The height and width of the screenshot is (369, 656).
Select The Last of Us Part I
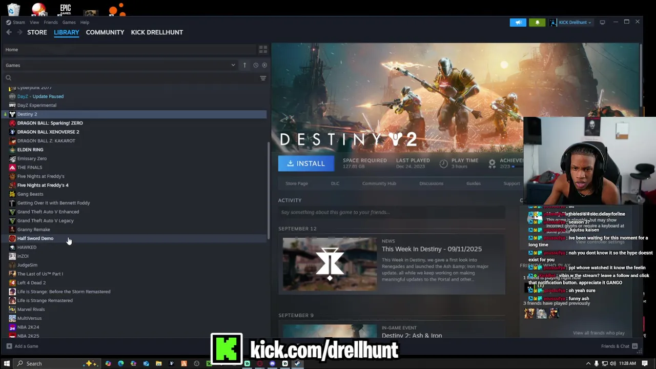[x=40, y=274]
